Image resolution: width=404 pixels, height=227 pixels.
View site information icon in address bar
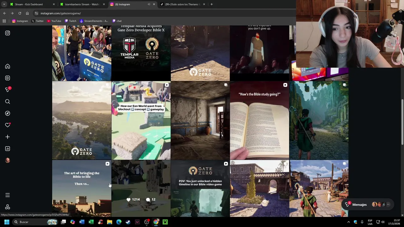[36, 13]
